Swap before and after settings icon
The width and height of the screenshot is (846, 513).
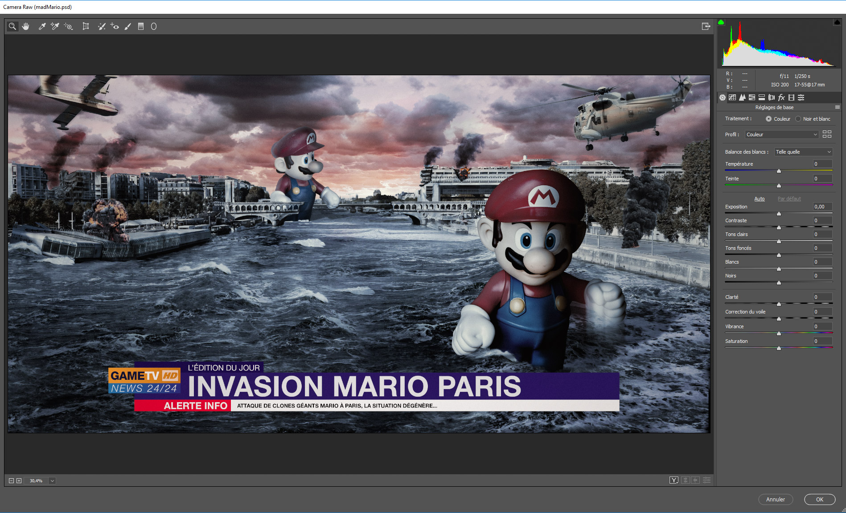pos(686,480)
